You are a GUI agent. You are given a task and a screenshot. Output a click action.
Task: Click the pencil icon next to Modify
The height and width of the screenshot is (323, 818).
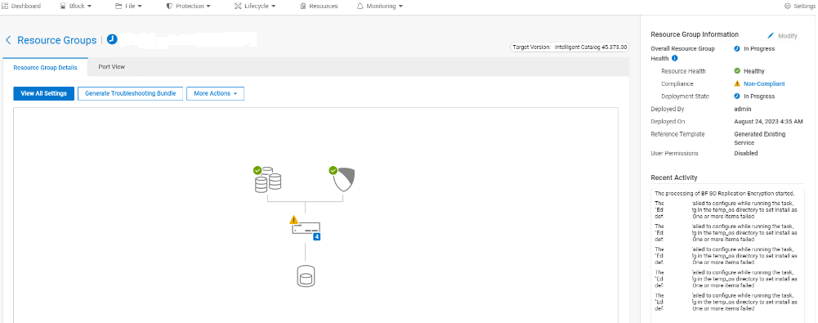tap(771, 36)
